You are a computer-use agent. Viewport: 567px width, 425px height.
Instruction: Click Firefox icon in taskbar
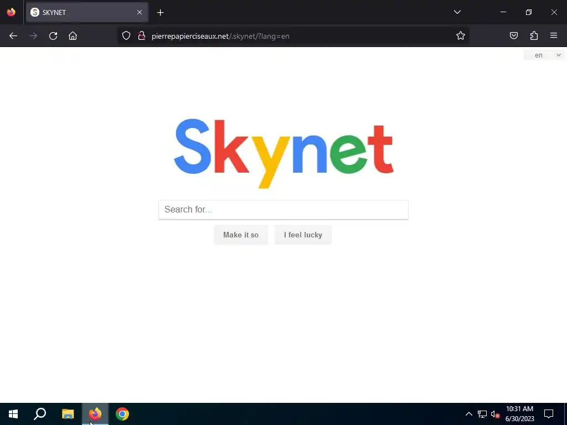(x=95, y=414)
